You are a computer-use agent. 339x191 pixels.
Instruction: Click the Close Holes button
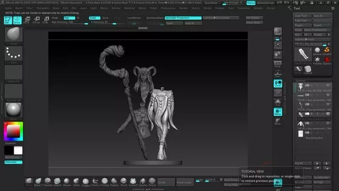[x=254, y=23]
